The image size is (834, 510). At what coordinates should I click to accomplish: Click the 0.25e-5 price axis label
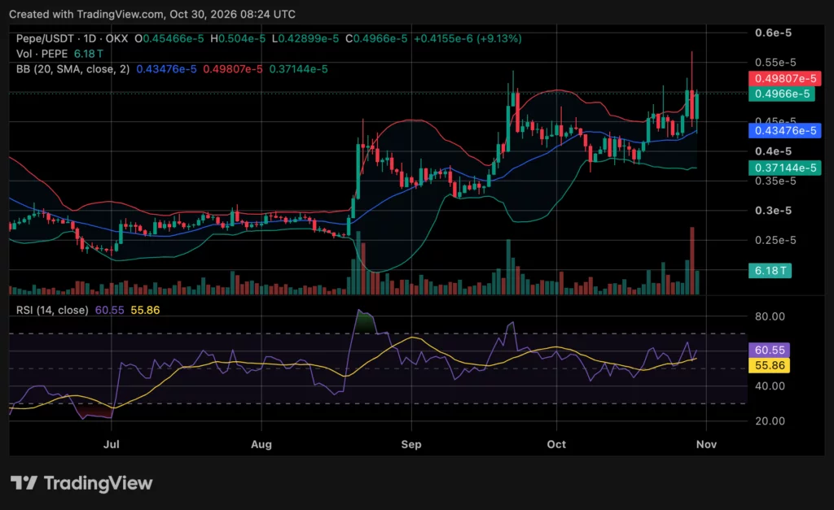(775, 241)
